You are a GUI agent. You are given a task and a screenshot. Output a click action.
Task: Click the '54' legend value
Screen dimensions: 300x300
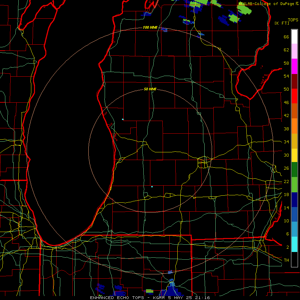pos(286,76)
